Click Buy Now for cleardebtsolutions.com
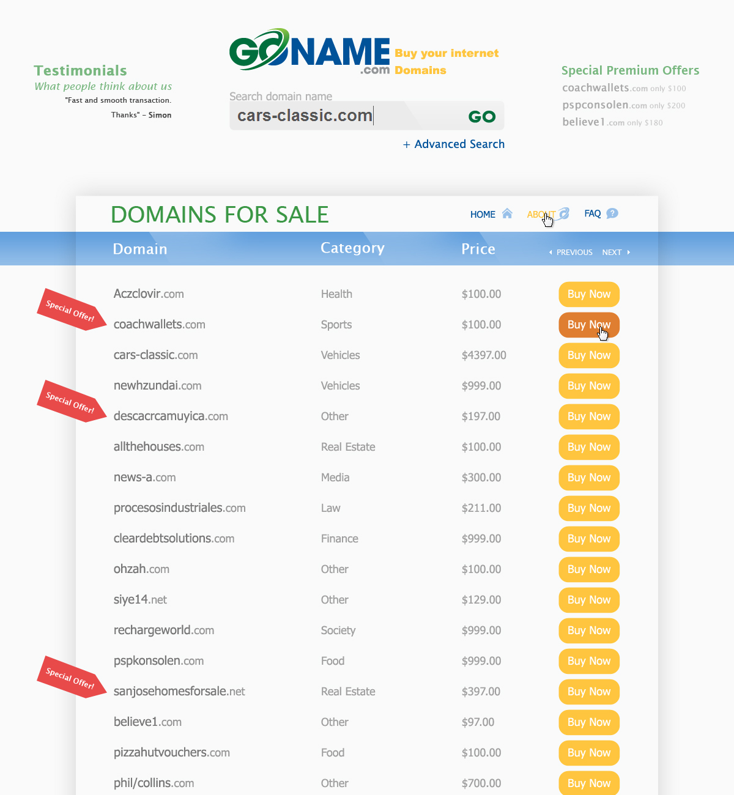Screen dimensions: 734x795 (589, 539)
